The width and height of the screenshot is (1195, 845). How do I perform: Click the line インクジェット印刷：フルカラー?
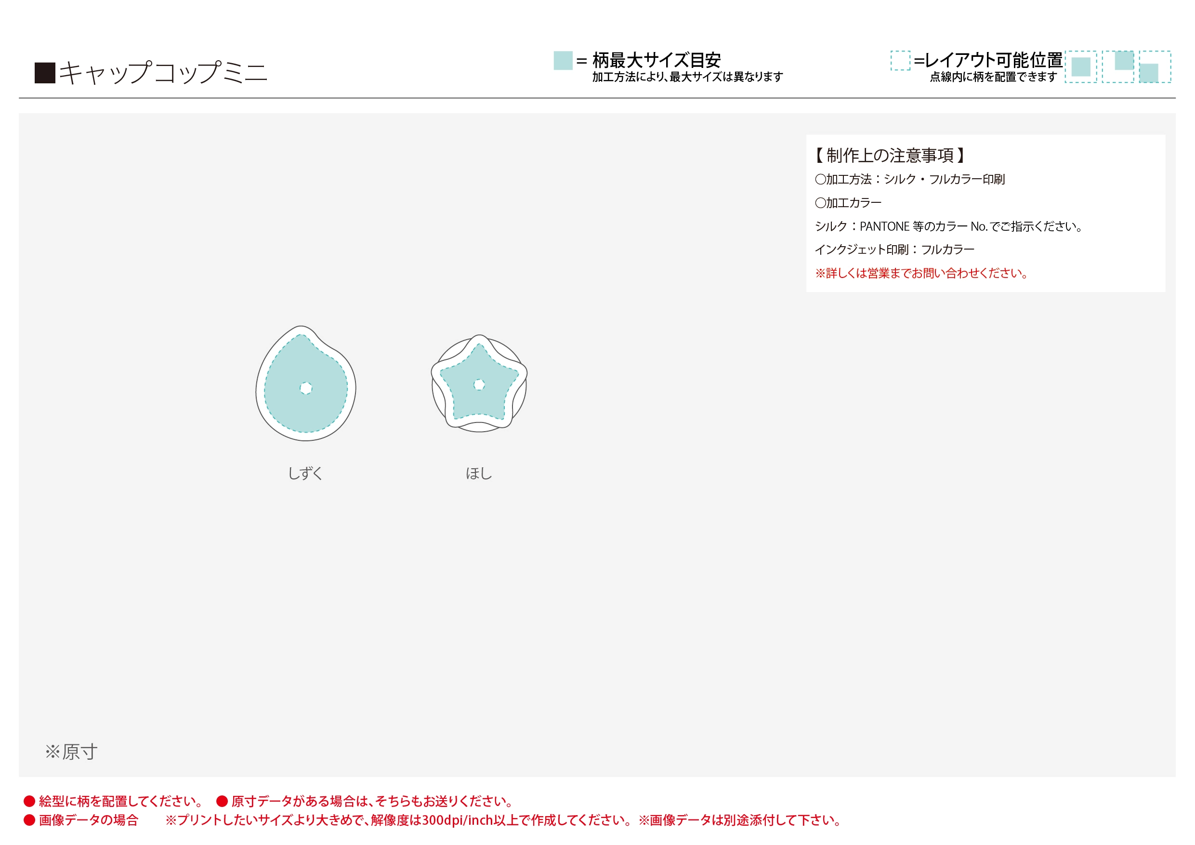click(x=895, y=250)
